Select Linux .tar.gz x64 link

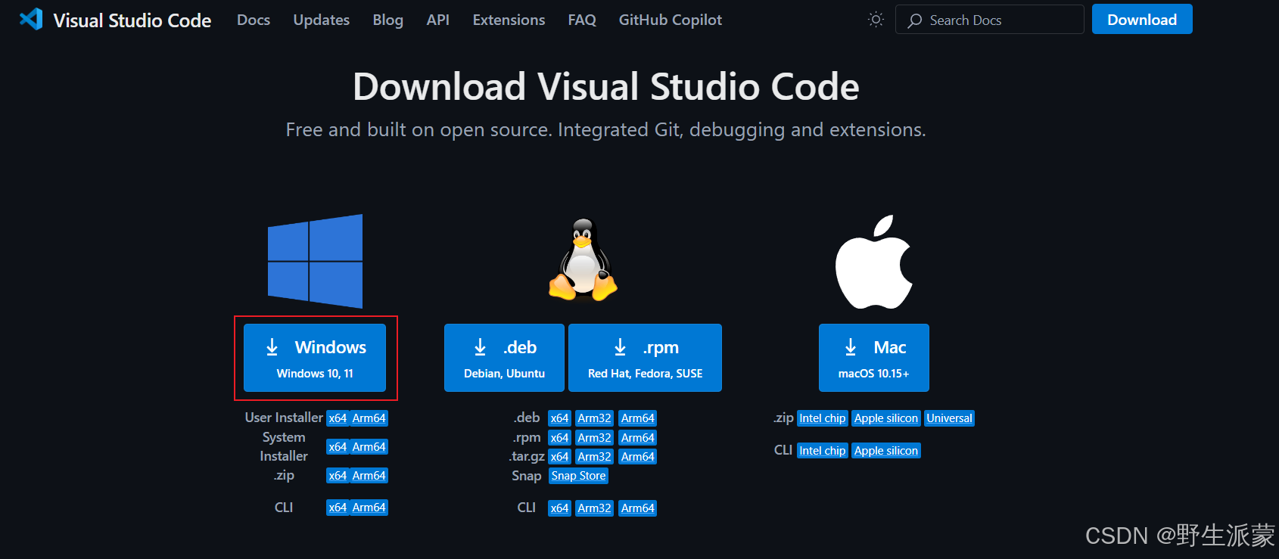coord(559,457)
